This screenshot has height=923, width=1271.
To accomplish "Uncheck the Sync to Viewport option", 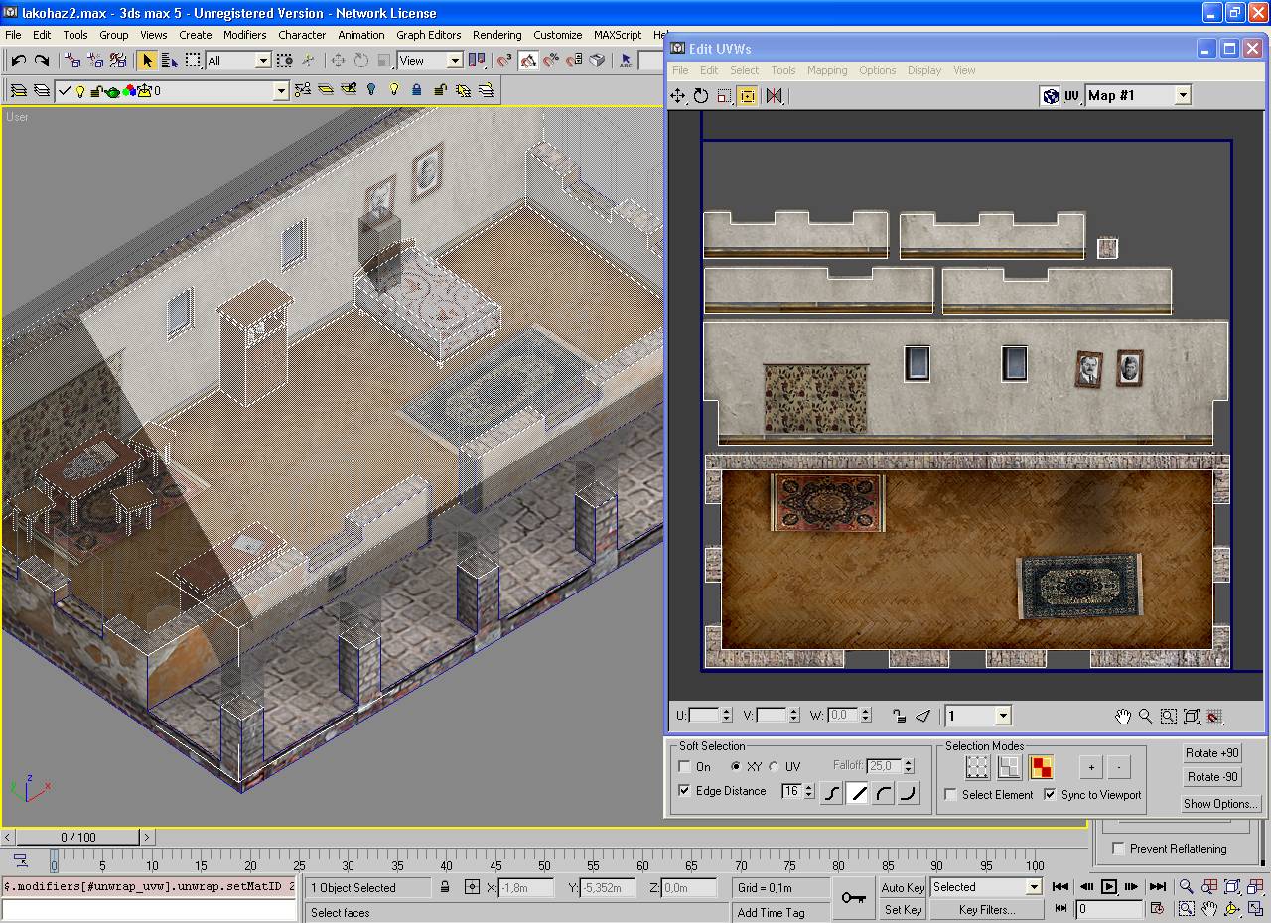I will click(1050, 795).
